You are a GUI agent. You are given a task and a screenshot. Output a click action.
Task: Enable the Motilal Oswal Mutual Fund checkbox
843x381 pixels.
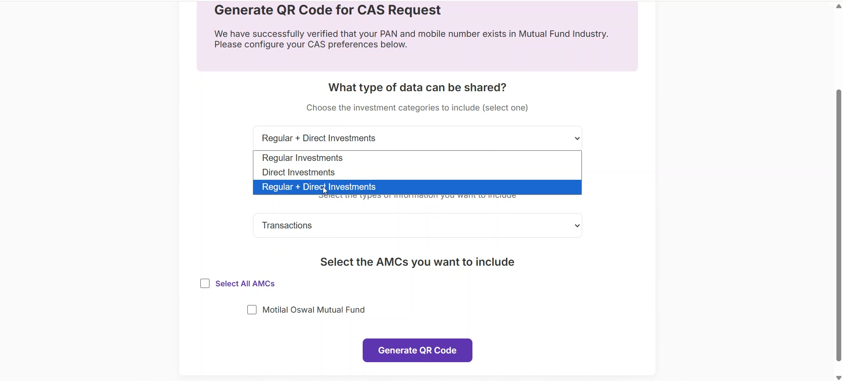[252, 310]
